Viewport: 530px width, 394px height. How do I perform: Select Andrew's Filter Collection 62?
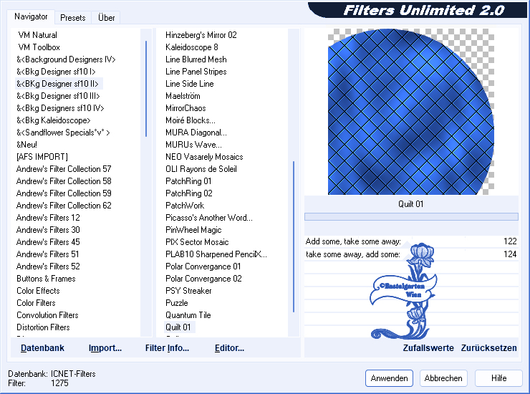tap(64, 206)
